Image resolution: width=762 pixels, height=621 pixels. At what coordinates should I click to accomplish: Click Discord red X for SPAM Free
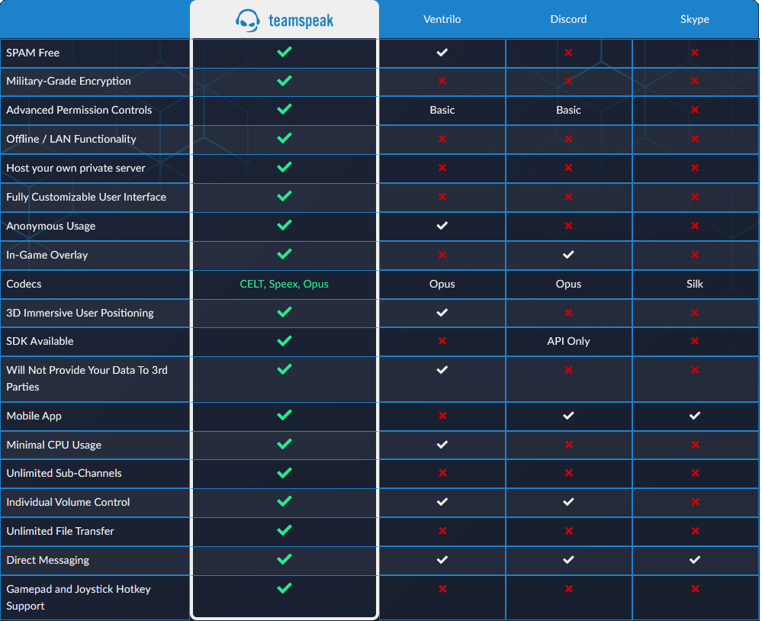pos(568,52)
